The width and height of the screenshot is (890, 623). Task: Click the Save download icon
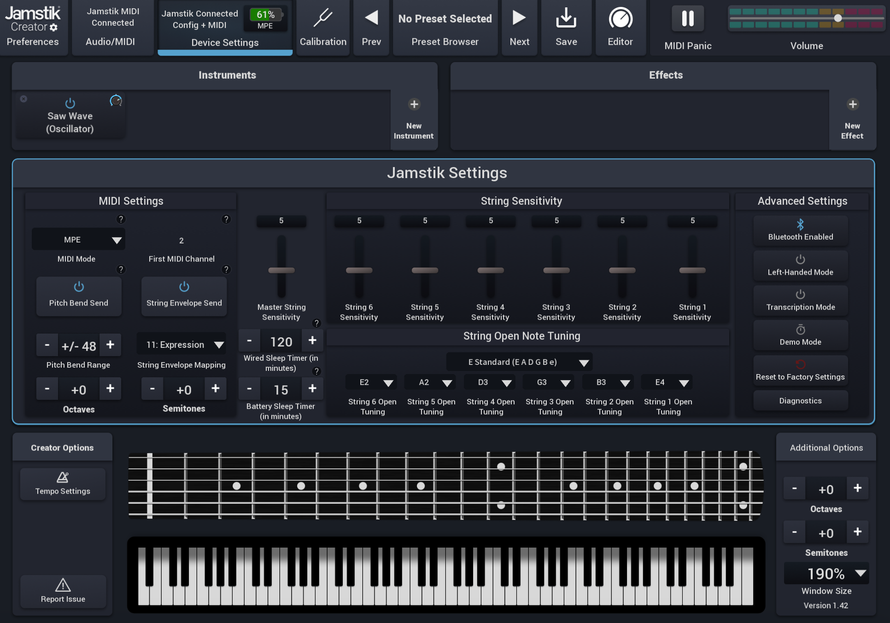point(566,18)
